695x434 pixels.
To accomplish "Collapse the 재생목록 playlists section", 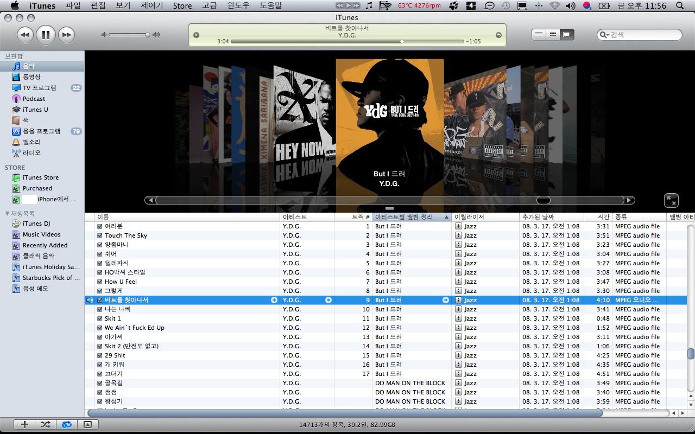I will click(x=7, y=213).
